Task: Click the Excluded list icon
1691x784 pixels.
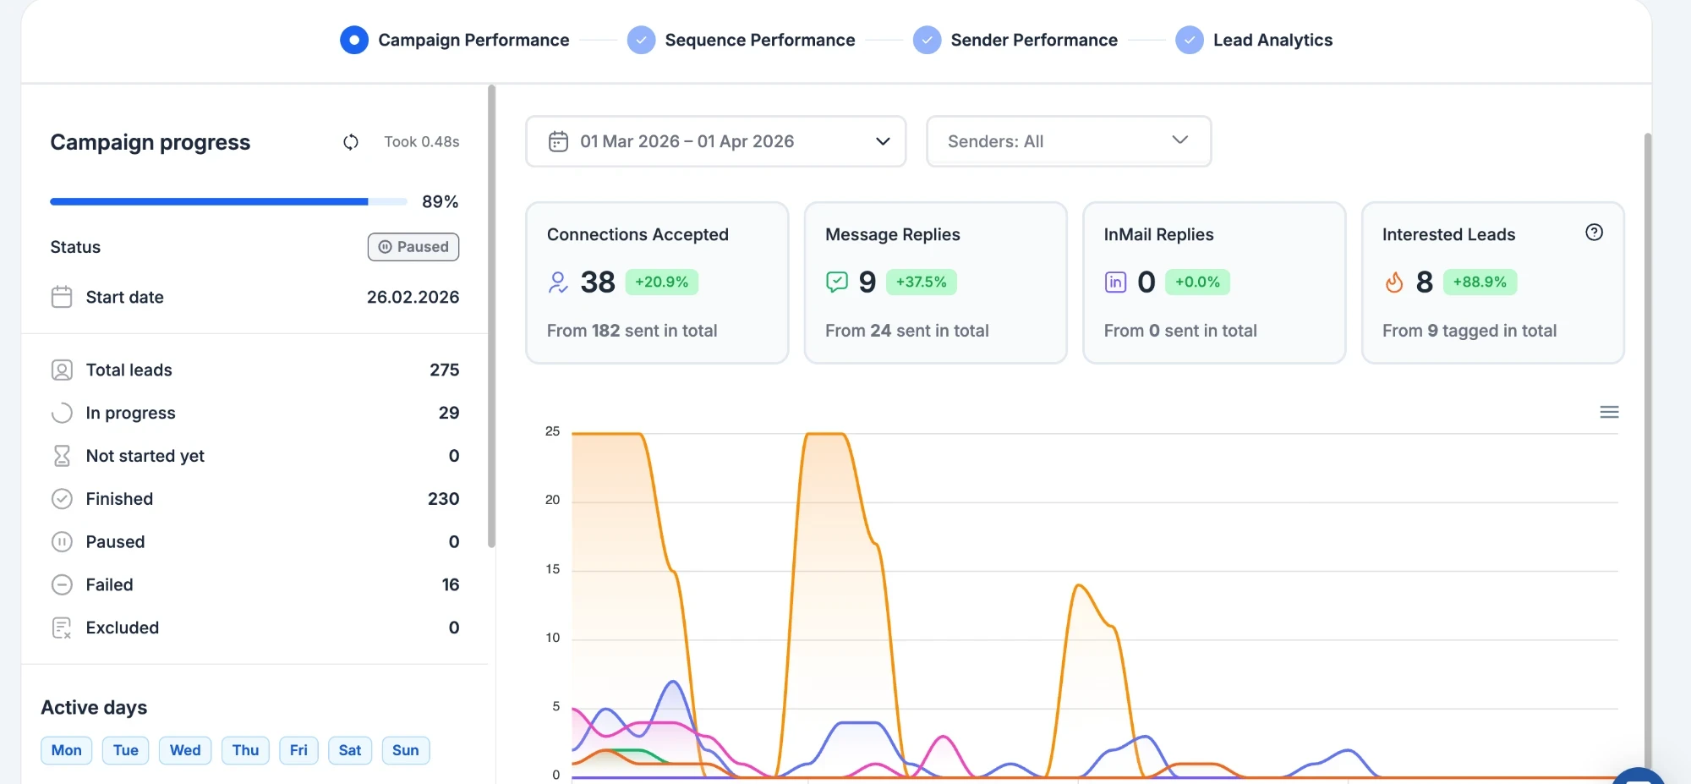Action: coord(62,628)
